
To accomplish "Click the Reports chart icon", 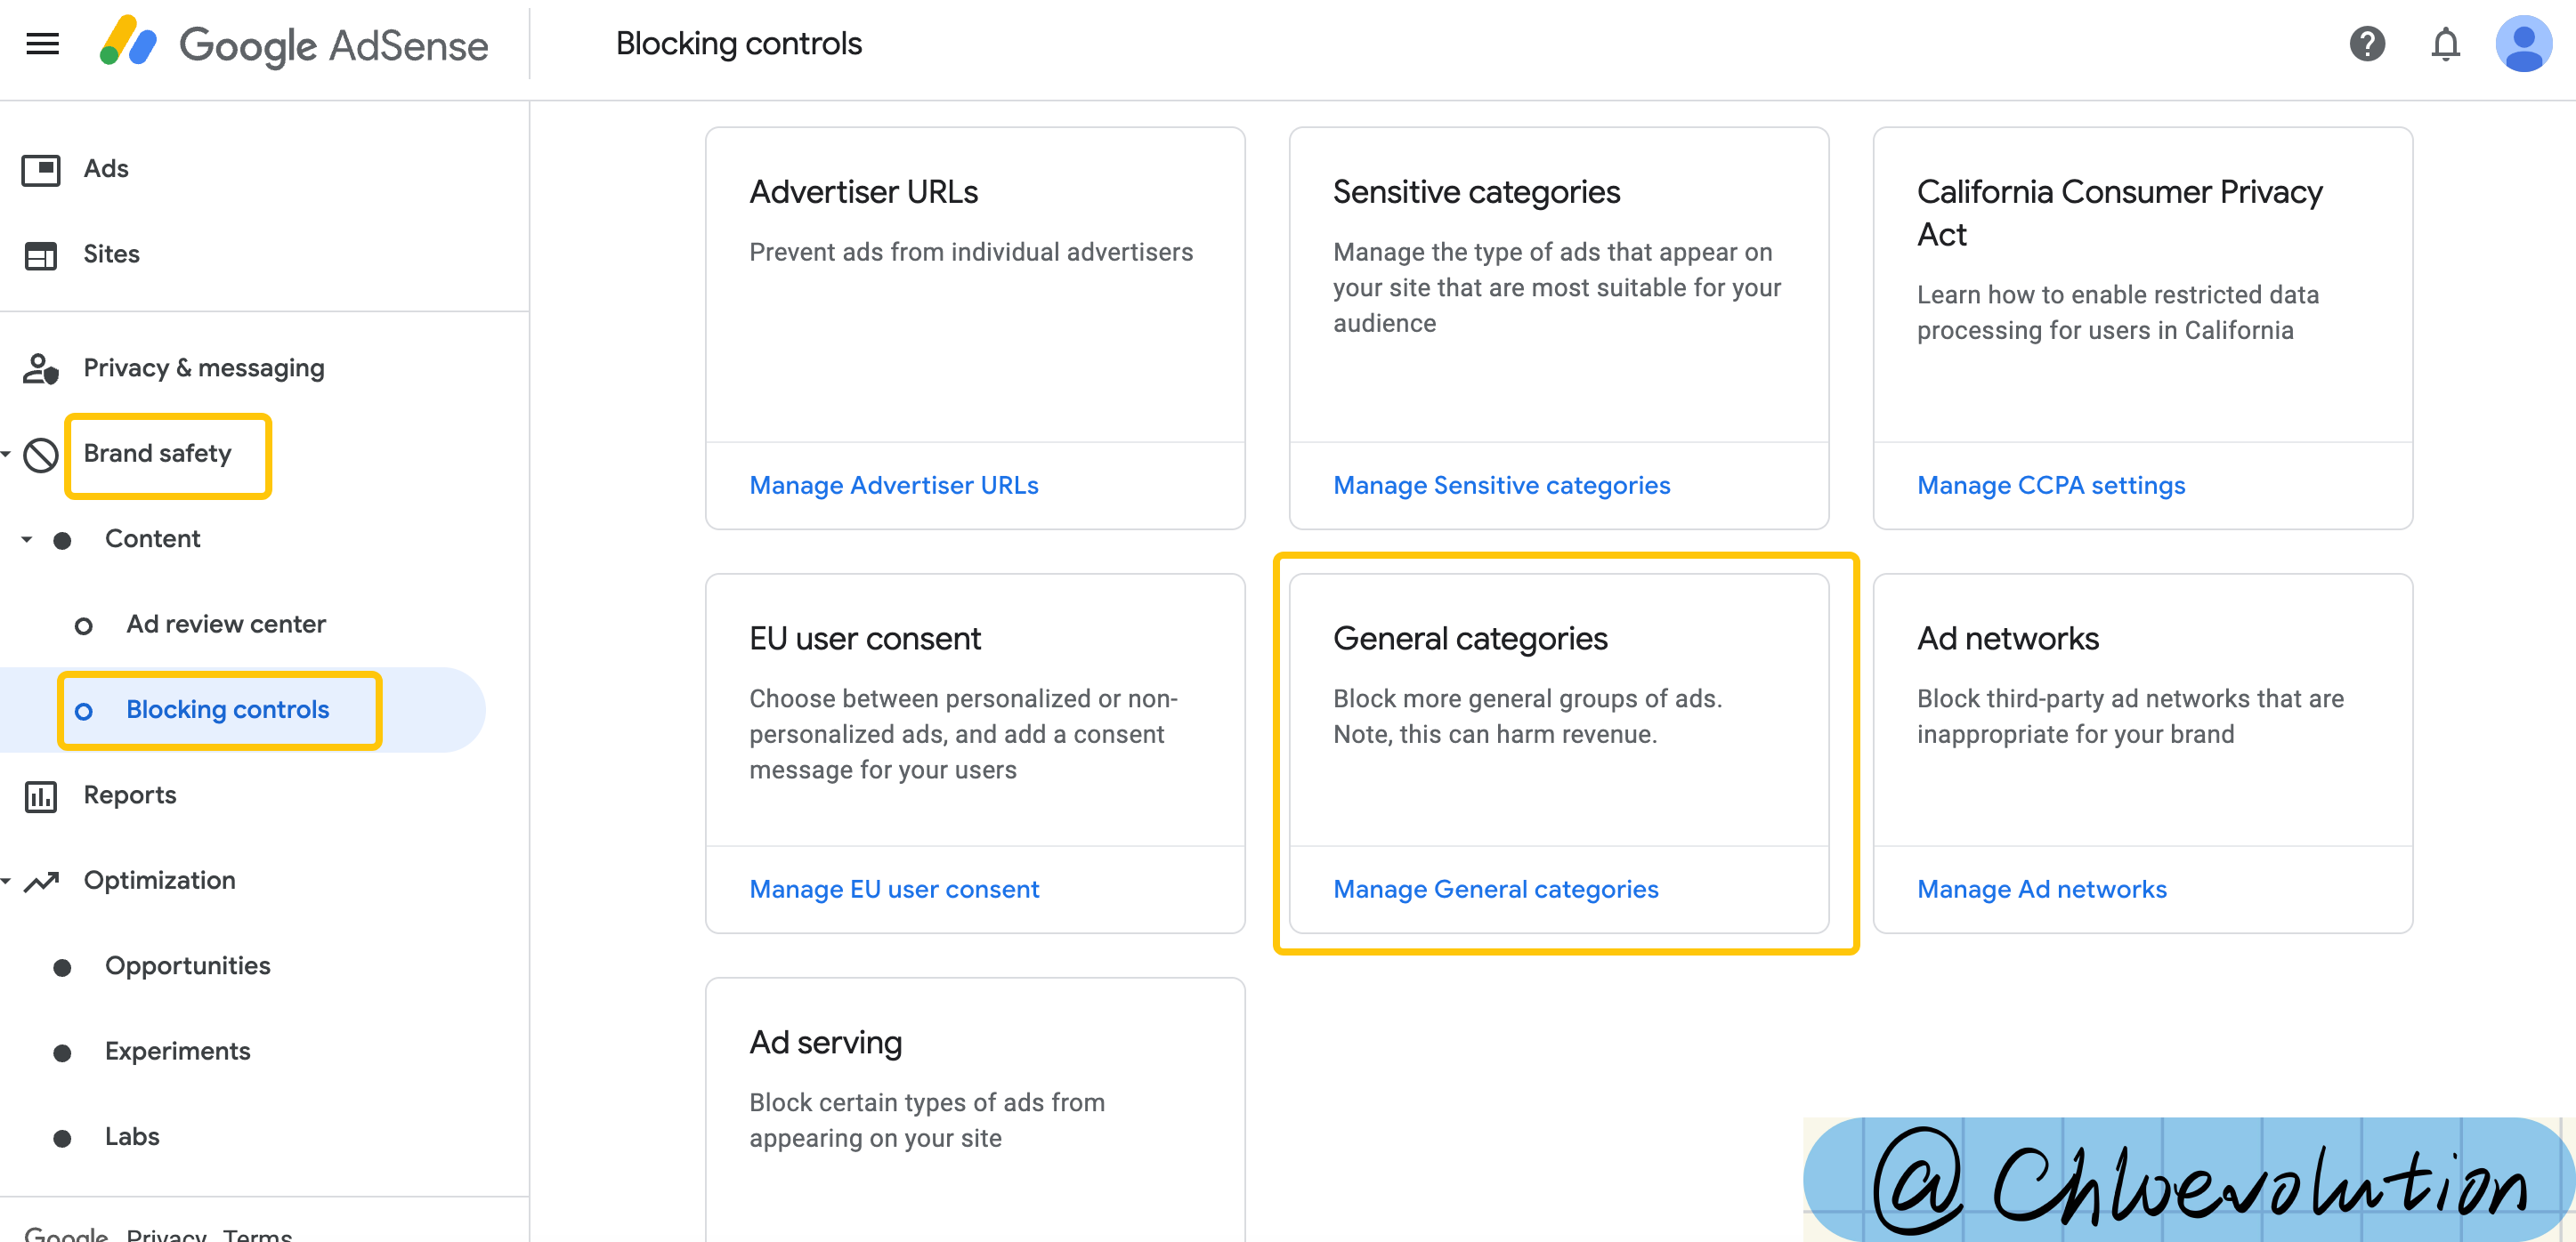I will point(41,796).
